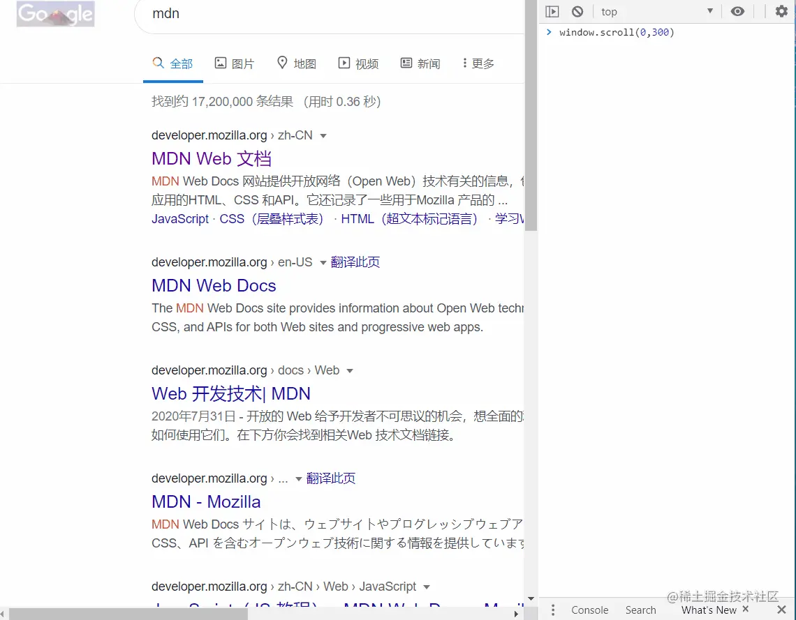Open the 更多 more menu

(x=478, y=63)
